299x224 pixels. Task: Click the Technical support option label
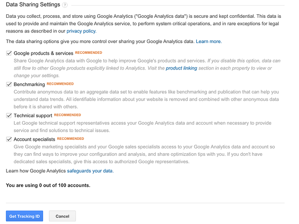click(33, 115)
